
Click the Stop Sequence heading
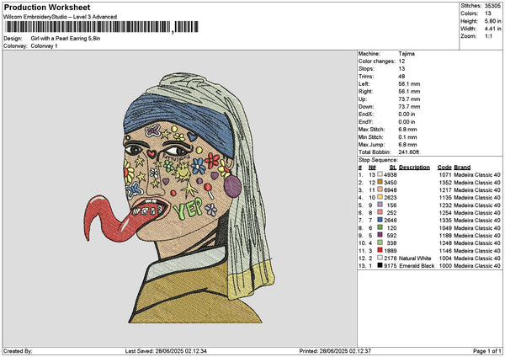point(378,160)
